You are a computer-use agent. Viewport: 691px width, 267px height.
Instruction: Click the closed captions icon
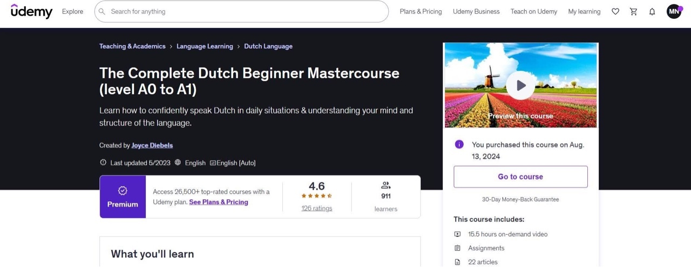click(x=213, y=163)
